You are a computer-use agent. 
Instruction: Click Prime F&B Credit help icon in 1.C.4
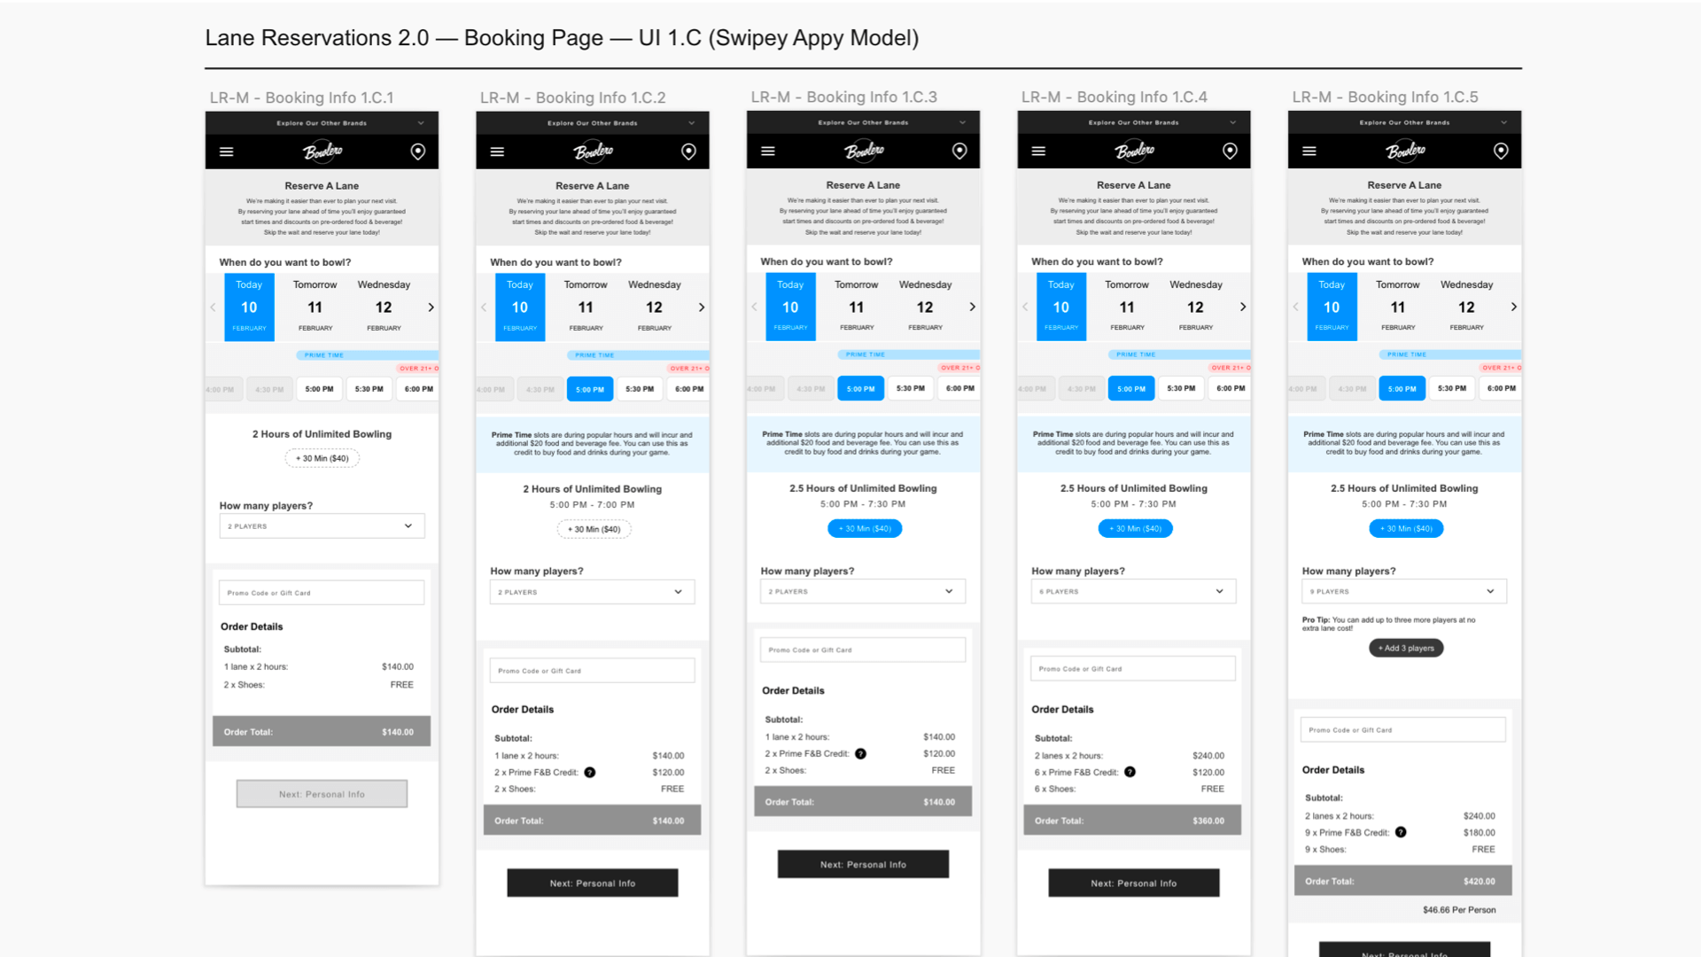pyautogui.click(x=1130, y=772)
